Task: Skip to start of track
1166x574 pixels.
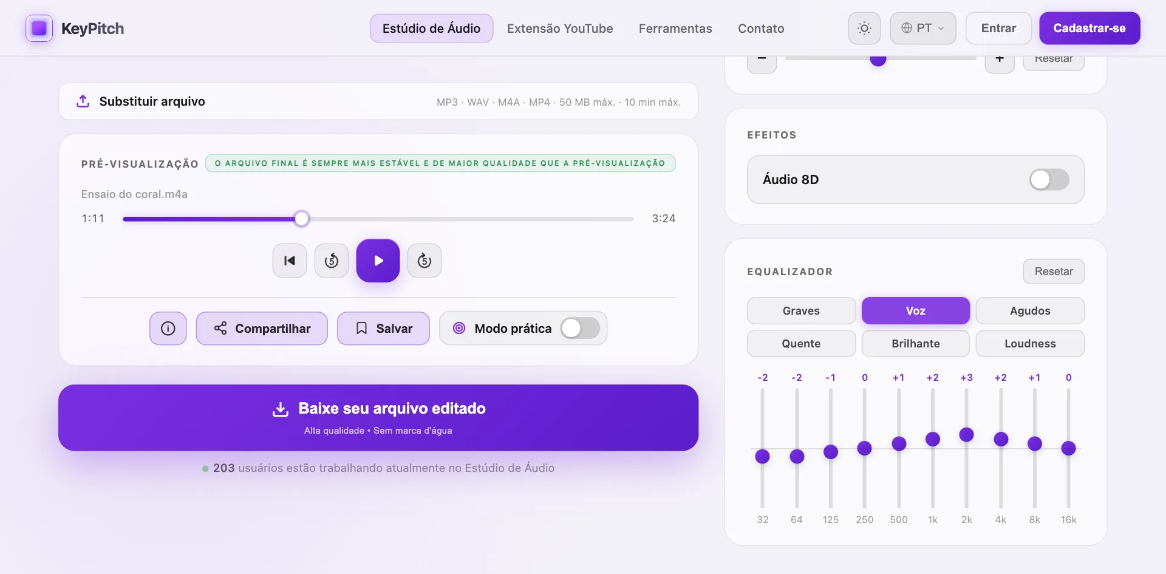Action: (x=290, y=261)
